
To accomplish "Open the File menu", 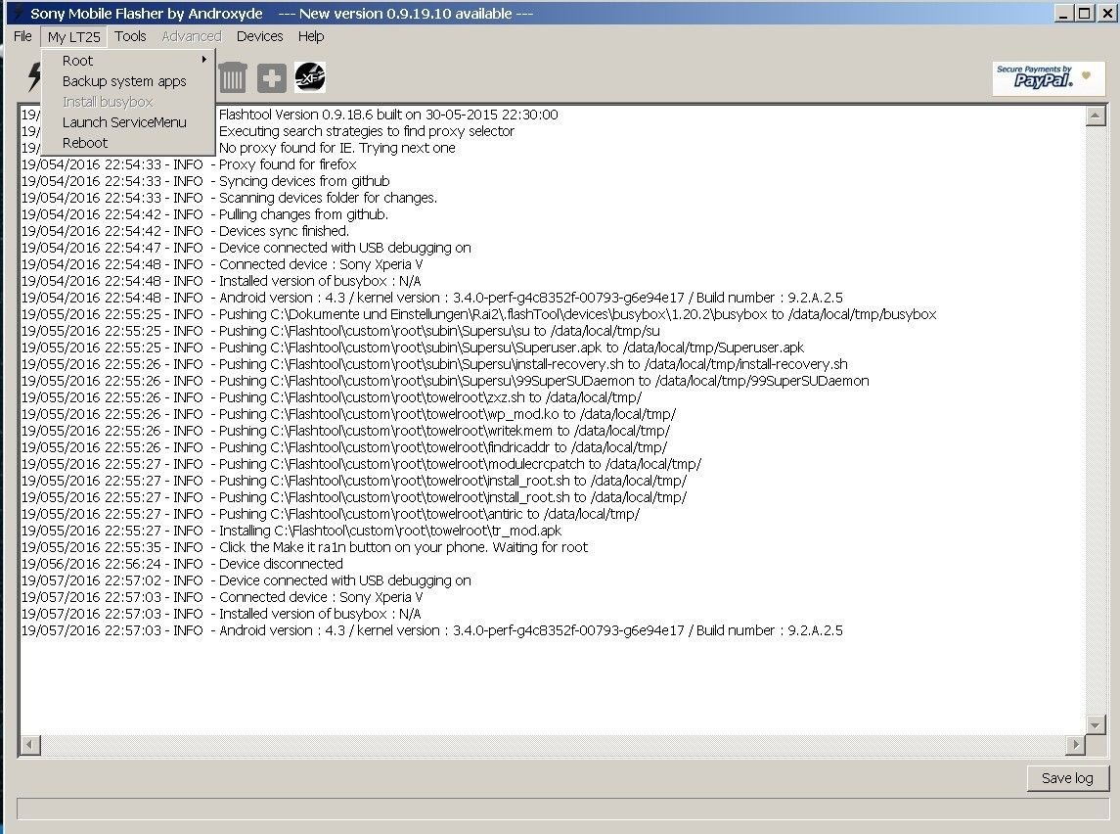I will tap(22, 36).
